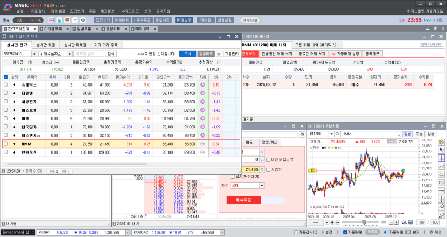Toggle the 자동매매 checkbox in the status bar
The image size is (447, 237).
tap(345, 232)
